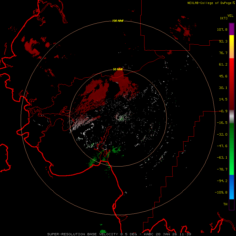The width and height of the screenshot is (236, 236).
Task: Pick the blue segment of the velocity color bar
Action: (232, 187)
